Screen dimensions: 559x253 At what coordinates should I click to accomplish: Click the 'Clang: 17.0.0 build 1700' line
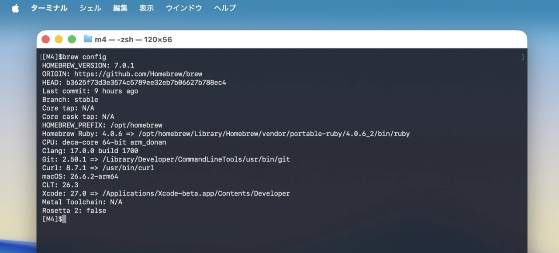[90, 151]
